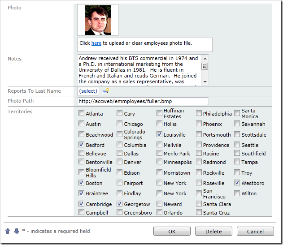Click the Delete button
This screenshot has width=283, height=245.
(213, 231)
